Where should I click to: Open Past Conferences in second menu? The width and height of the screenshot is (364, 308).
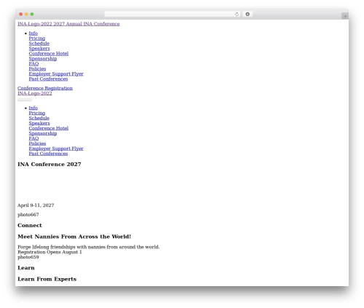pos(48,154)
